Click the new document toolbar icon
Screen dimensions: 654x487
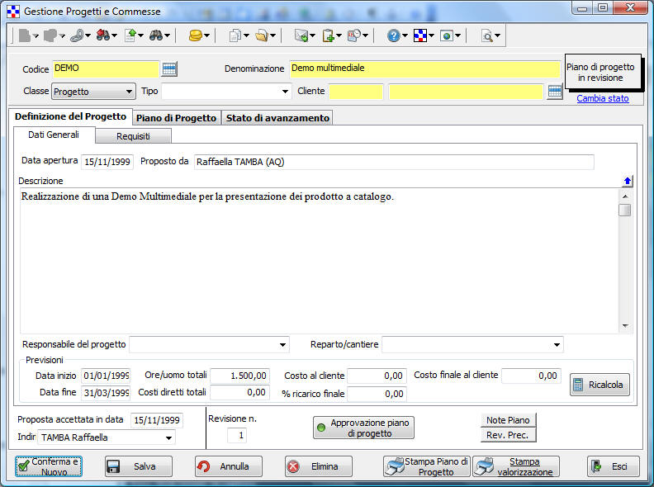[24, 35]
